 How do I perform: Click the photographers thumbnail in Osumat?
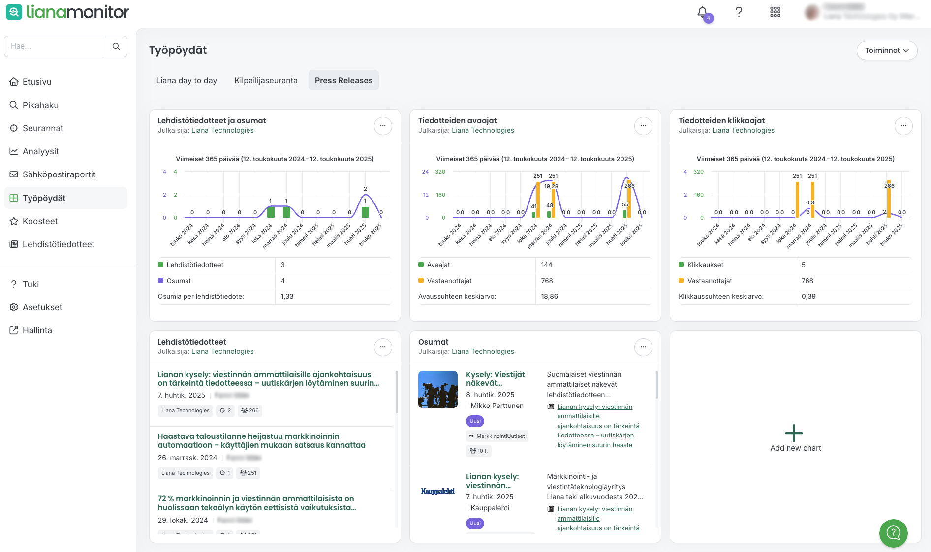coord(438,389)
